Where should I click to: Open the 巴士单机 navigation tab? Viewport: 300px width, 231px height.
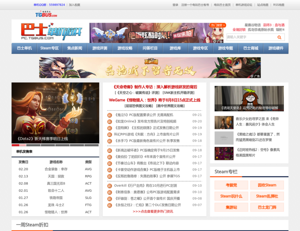point(24,48)
